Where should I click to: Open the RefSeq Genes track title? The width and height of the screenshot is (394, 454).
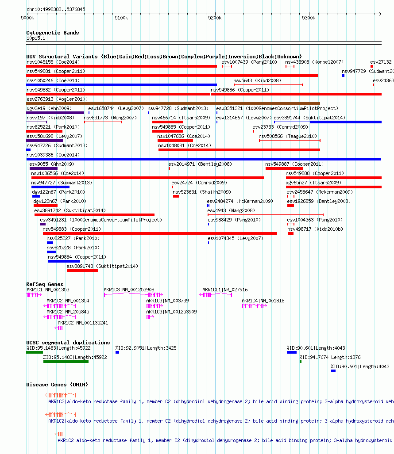(x=45, y=284)
